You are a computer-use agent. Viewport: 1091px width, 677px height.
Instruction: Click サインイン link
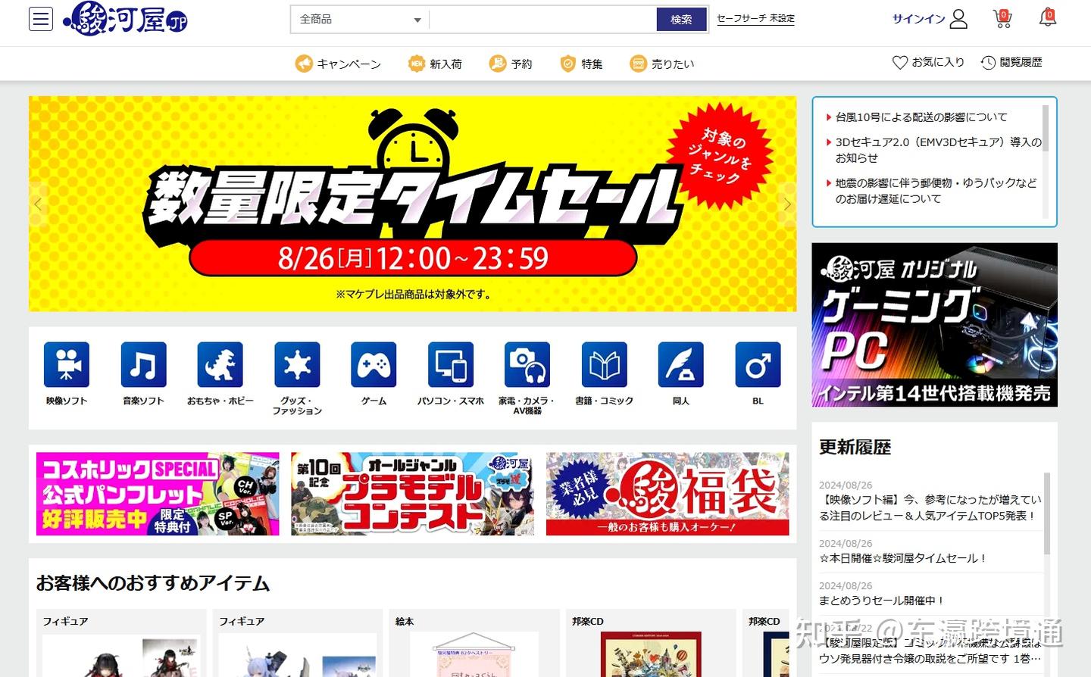coord(919,19)
